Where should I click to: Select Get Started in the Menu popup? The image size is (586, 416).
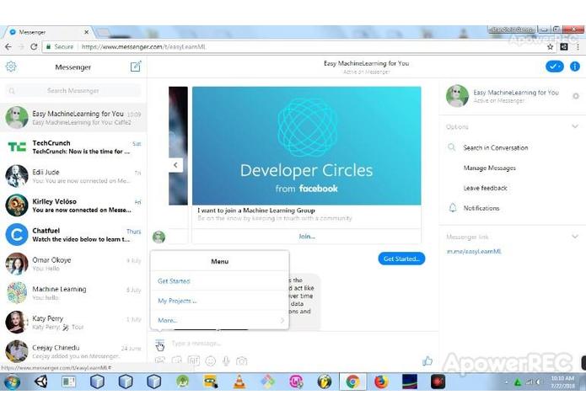click(174, 281)
